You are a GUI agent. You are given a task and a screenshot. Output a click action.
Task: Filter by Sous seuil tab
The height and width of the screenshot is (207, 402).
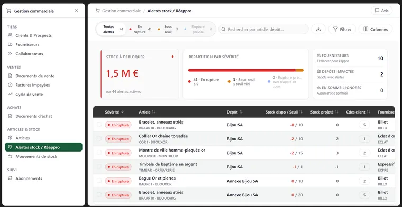pos(168,29)
